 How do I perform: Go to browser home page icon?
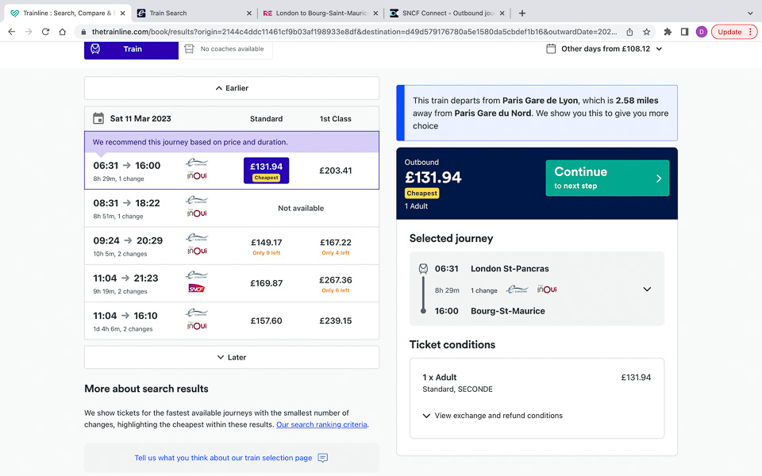[62, 32]
